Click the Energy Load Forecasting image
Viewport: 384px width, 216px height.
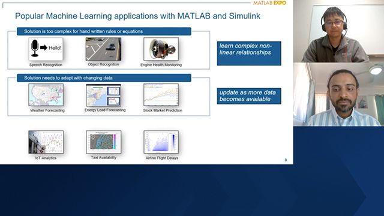[x=103, y=95]
